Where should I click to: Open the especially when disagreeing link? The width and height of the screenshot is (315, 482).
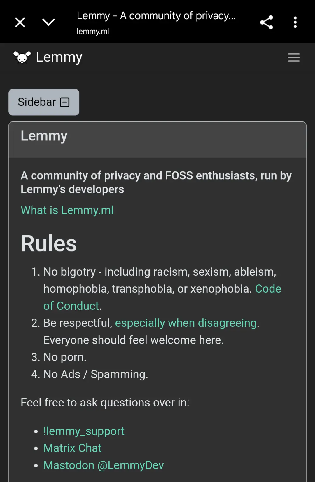186,323
